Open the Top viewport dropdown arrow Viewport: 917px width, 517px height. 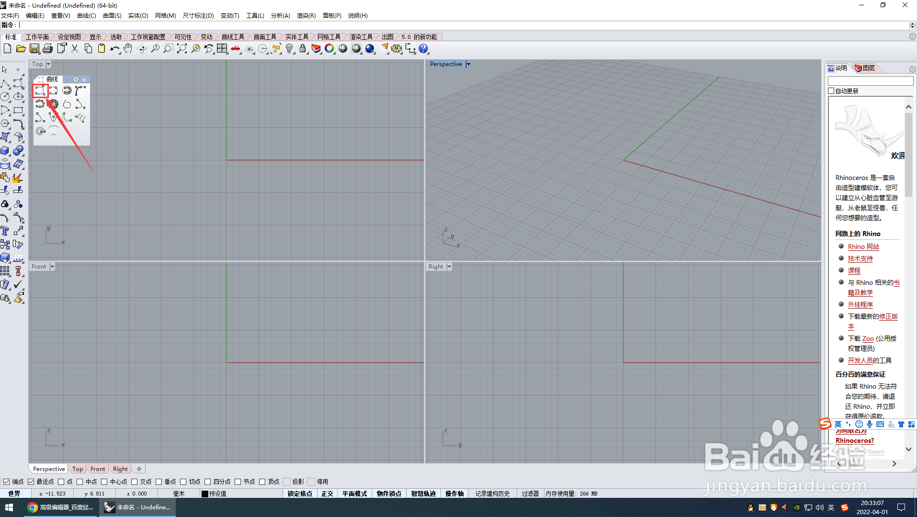click(x=48, y=64)
